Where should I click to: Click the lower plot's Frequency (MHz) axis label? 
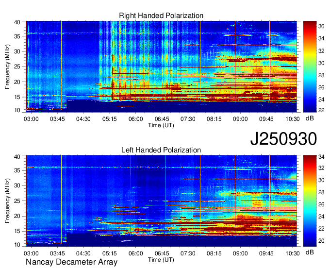[8, 201]
